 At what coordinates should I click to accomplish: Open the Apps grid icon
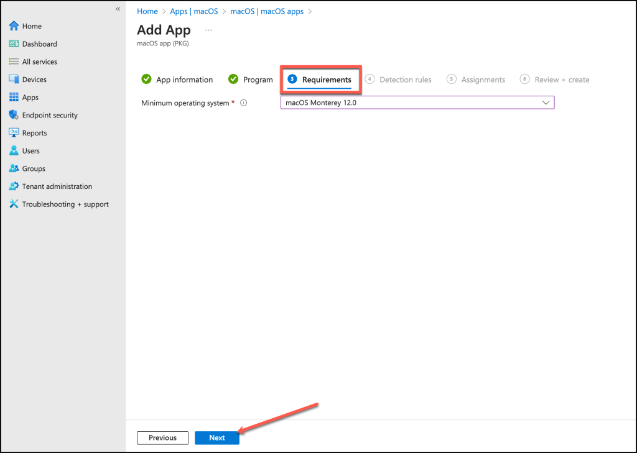coord(14,98)
